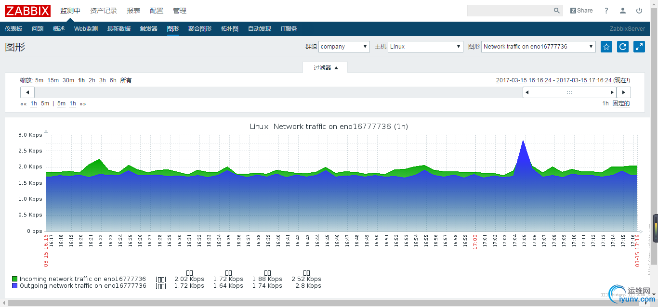
Task: Go to IT服务 submenu
Action: 289,29
